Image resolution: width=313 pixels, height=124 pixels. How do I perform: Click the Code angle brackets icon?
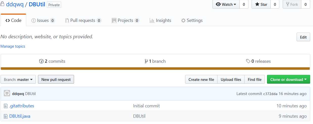[x=7, y=21]
